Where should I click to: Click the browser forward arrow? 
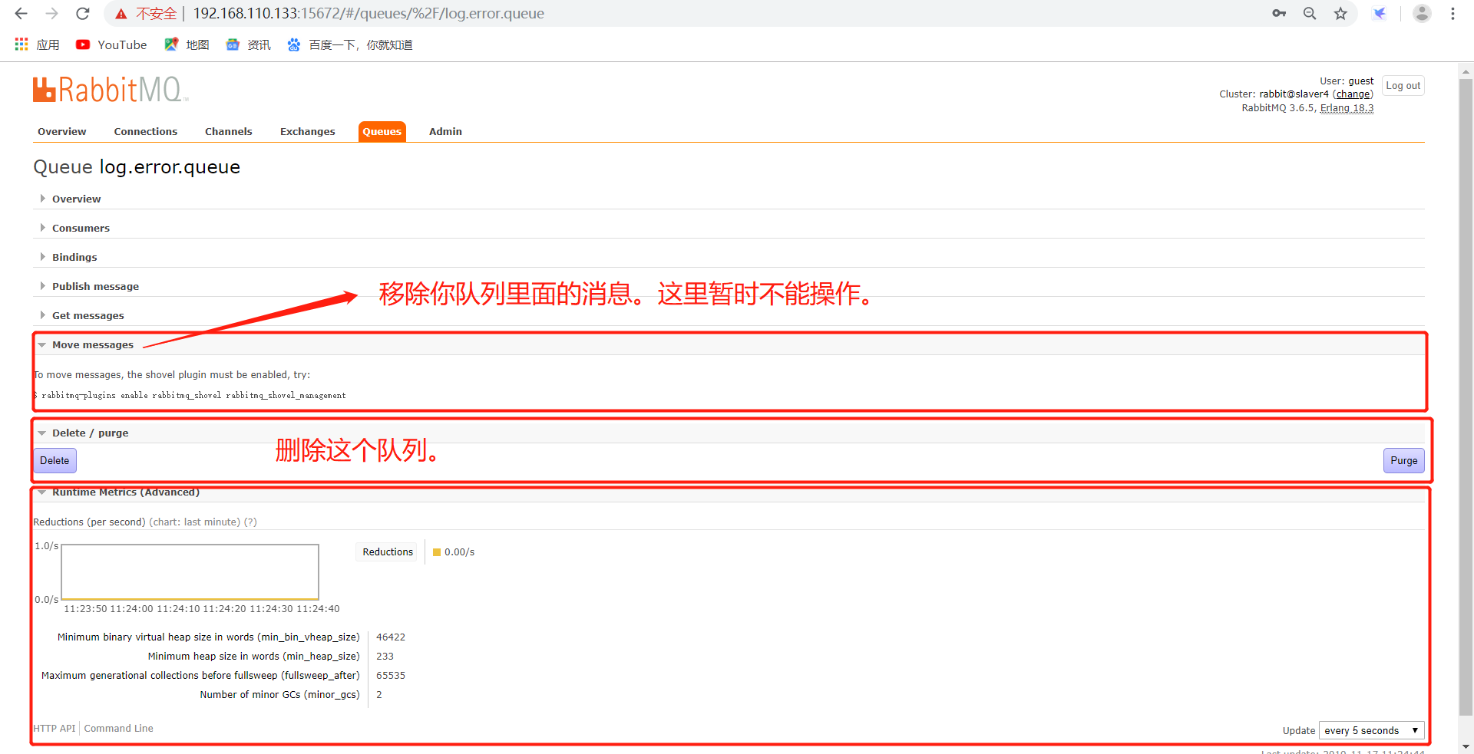coord(51,14)
